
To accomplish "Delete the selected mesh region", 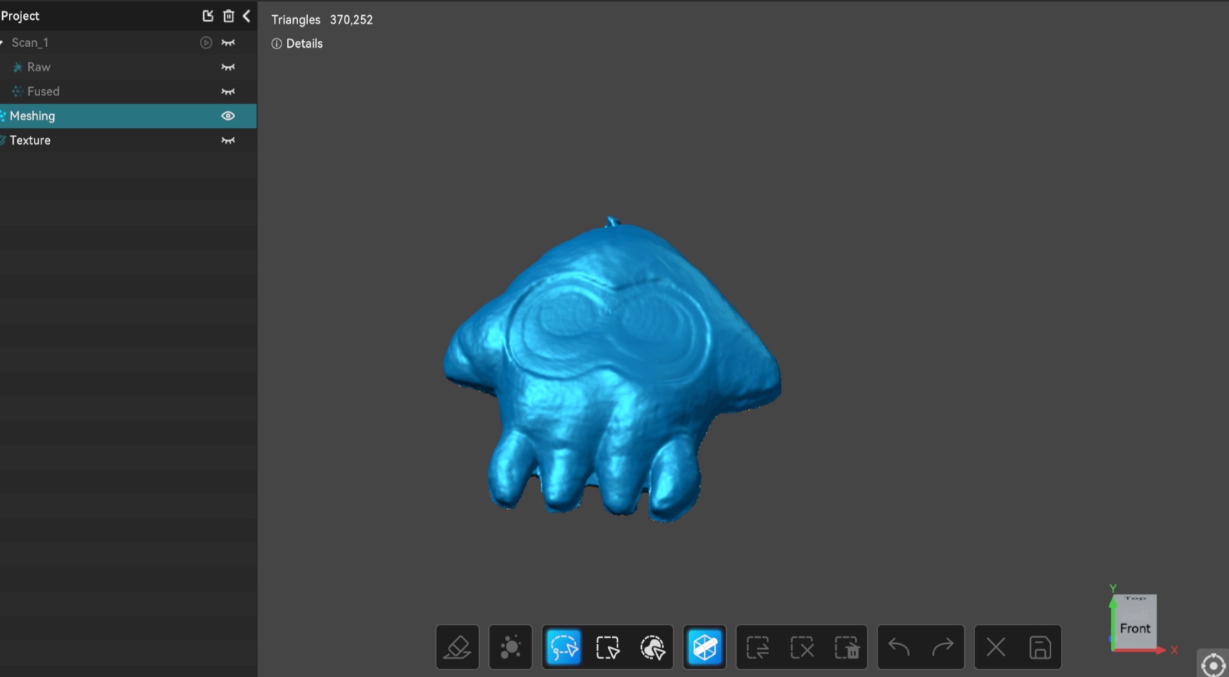I will [847, 647].
